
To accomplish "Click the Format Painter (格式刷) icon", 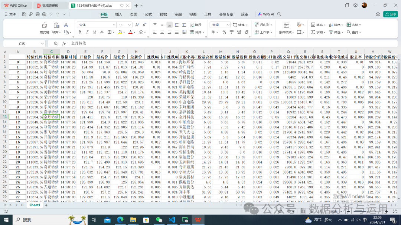I will [x=44, y=25].
